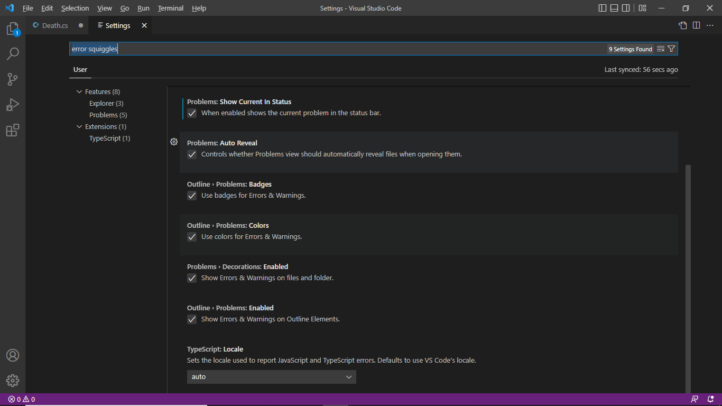Open the Explorer view in activity bar
The width and height of the screenshot is (722, 406).
tap(13, 29)
